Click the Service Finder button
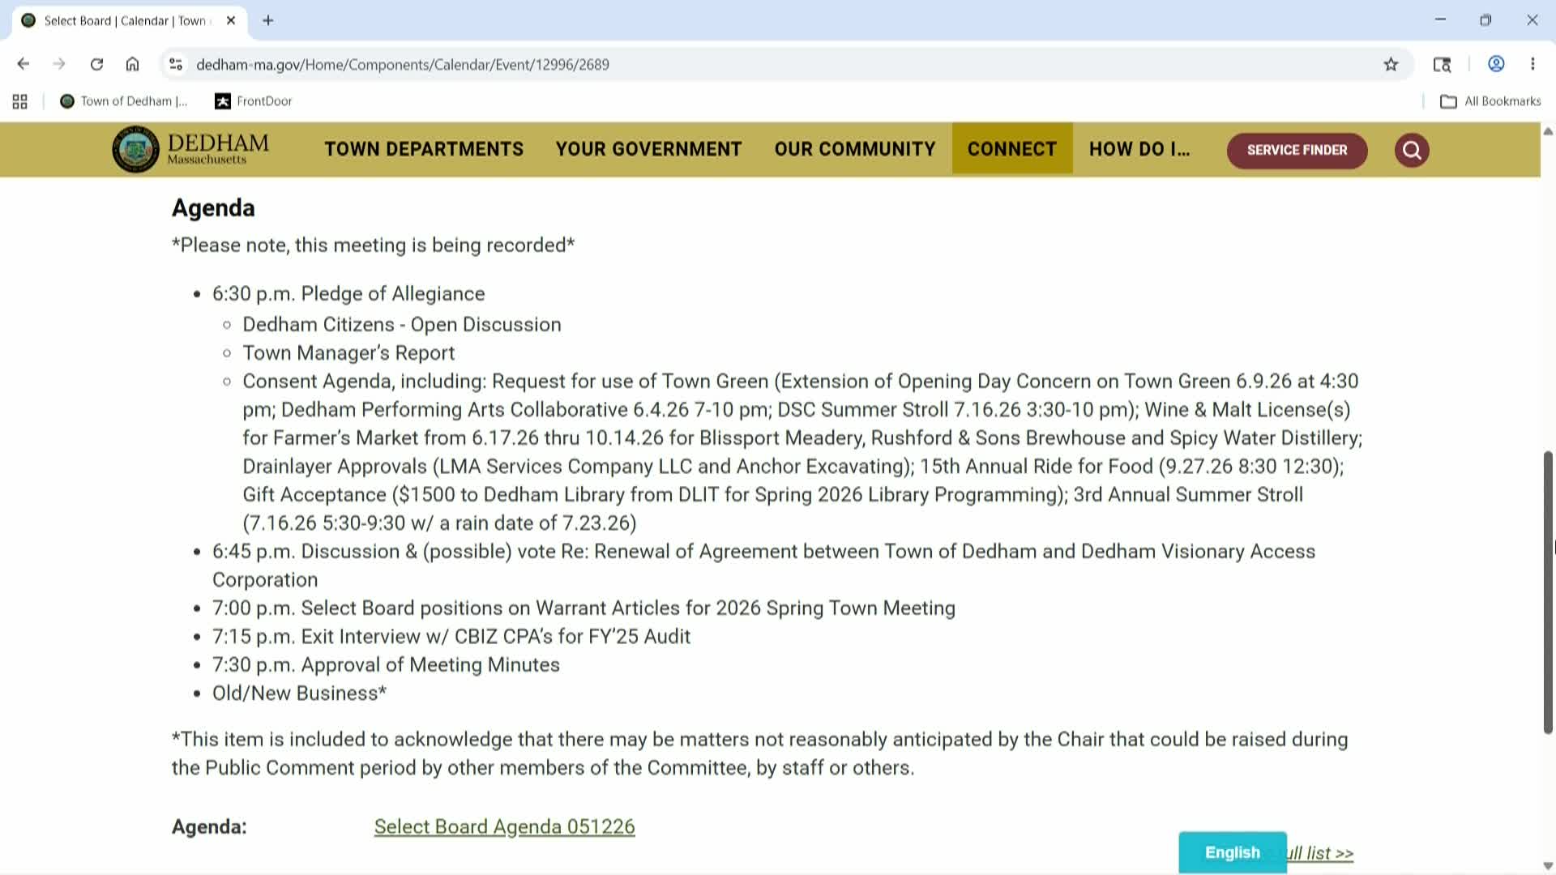The image size is (1556, 875). click(1297, 150)
